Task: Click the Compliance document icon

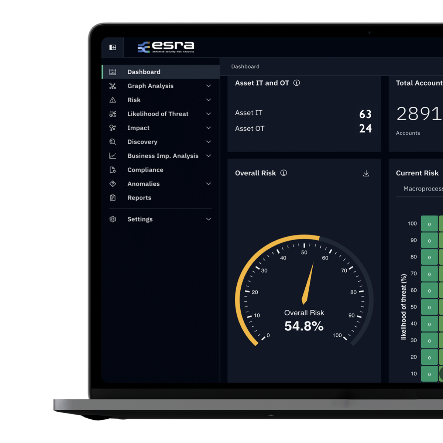Action: (x=113, y=170)
